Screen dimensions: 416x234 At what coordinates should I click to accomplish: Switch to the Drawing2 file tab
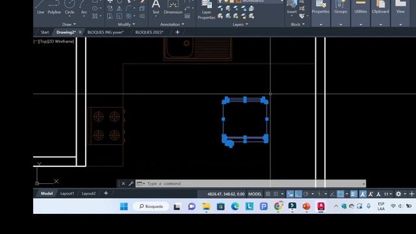tap(66, 32)
